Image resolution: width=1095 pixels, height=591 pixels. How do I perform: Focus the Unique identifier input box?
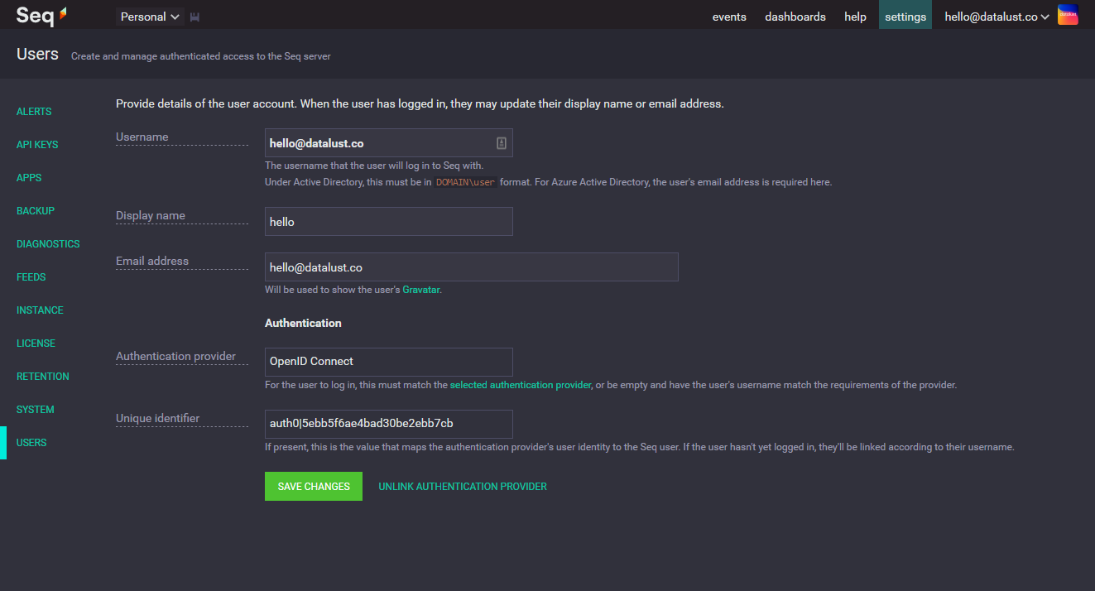(389, 425)
